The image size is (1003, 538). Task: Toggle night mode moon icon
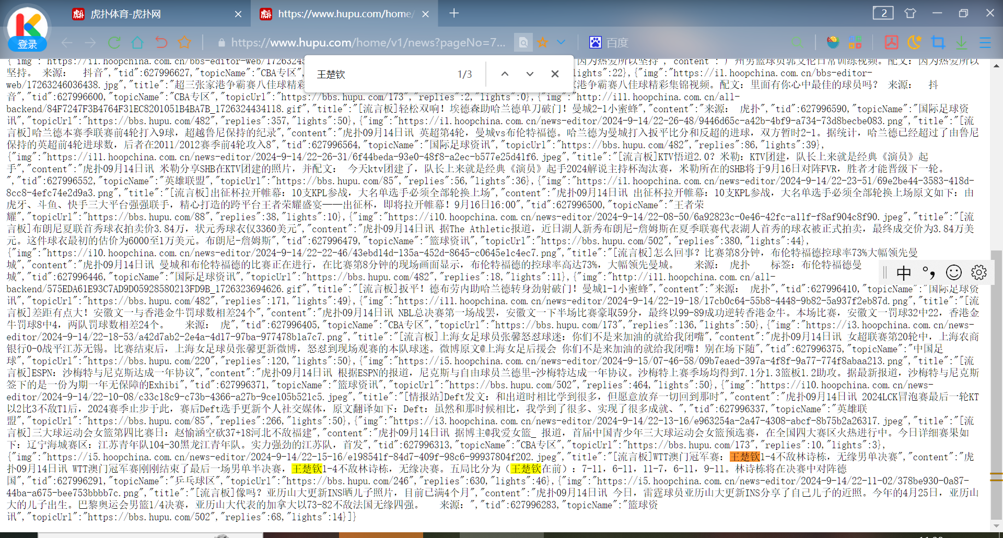pos(915,42)
